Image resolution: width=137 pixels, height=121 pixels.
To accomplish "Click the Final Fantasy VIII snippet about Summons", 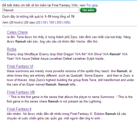I will [70, 99].
